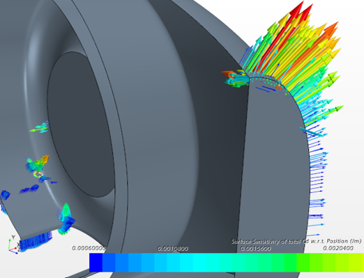
Task: Click the dark blue end of the legend bar
Action: 96,262
